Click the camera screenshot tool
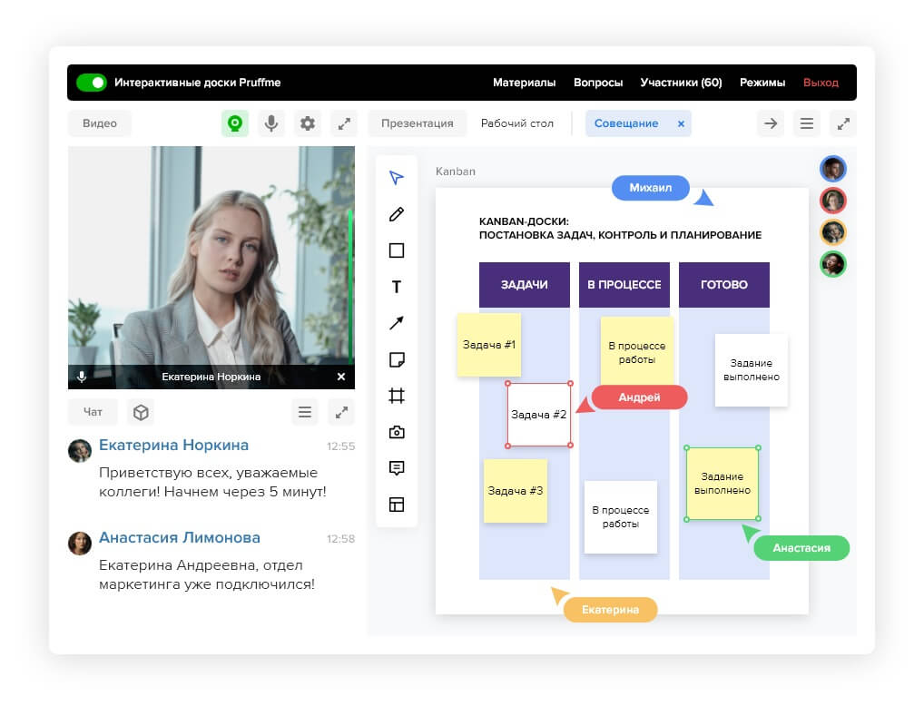Viewport: 924px width, 706px height. 397,432
